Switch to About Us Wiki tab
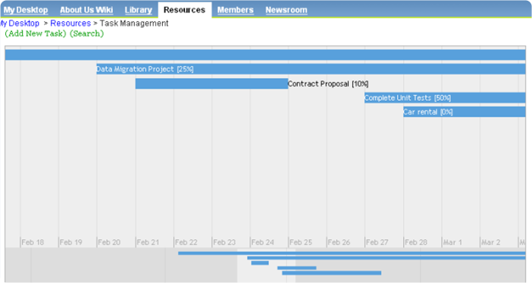The width and height of the screenshot is (532, 283). pos(86,10)
